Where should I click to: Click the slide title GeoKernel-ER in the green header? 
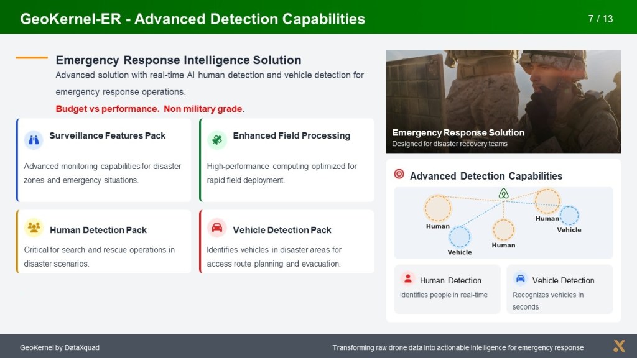192,19
